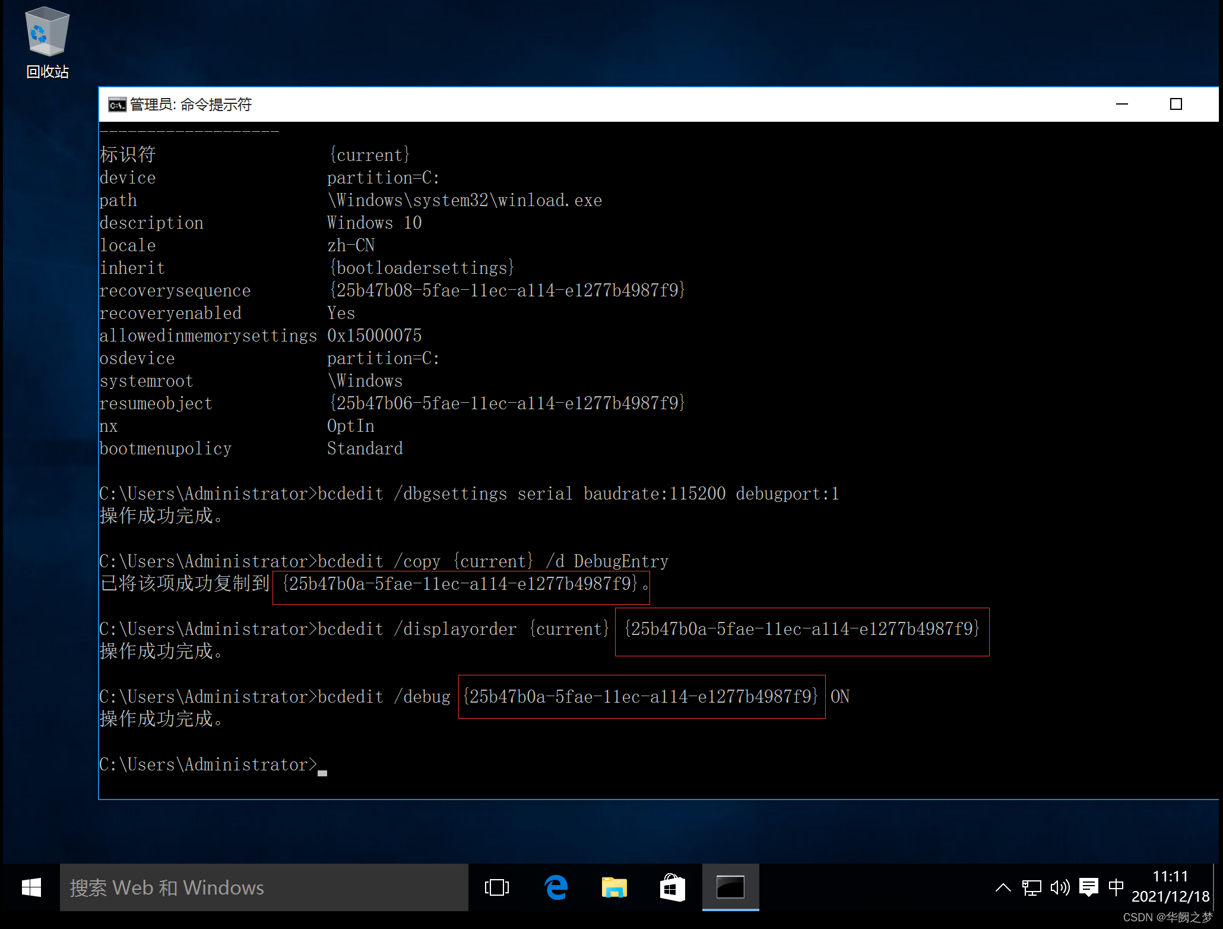The height and width of the screenshot is (929, 1223).
Task: Open the Action Center notifications icon
Action: (1088, 888)
